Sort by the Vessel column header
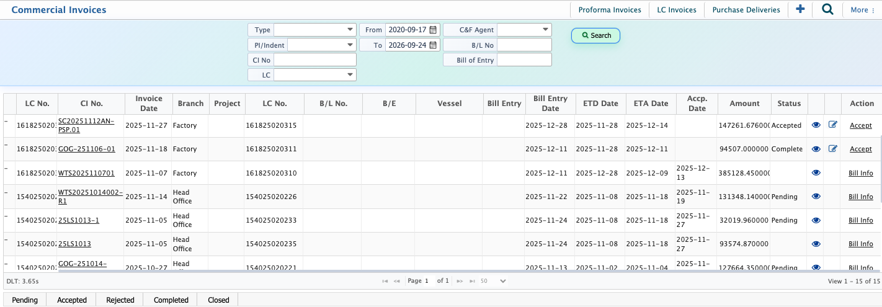Image resolution: width=882 pixels, height=307 pixels. 449,104
